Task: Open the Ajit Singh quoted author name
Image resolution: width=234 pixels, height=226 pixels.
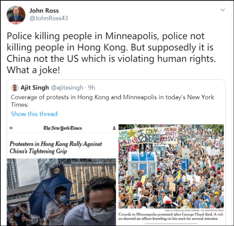Action: click(x=35, y=87)
